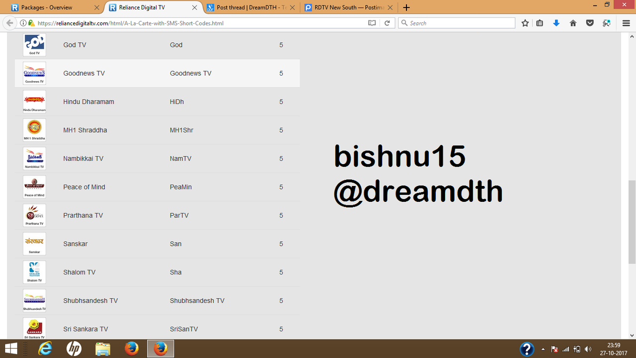Click the page vertical scrollbar thumb

pyautogui.click(x=632, y=222)
